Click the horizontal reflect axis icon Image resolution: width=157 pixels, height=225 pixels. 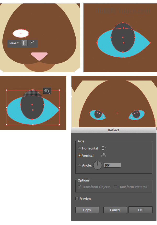[103, 148]
